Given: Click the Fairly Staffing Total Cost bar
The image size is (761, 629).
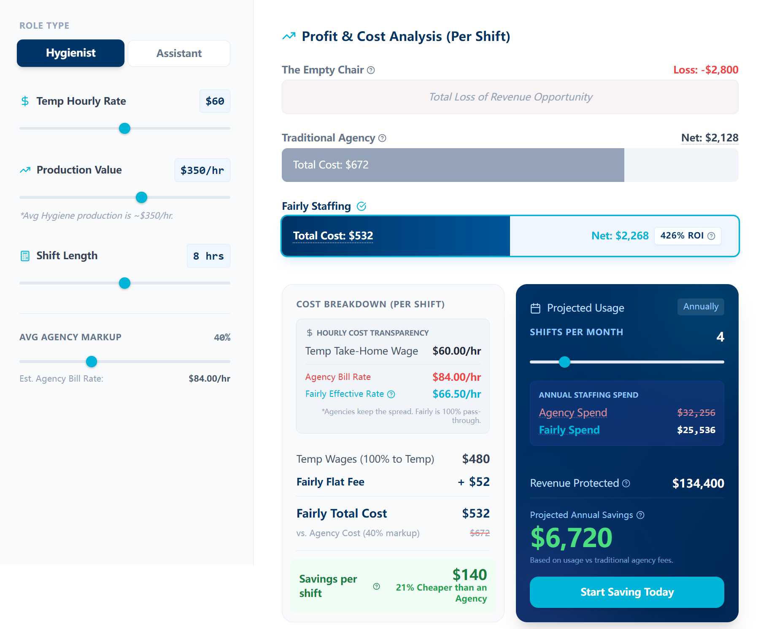Looking at the screenshot, I should [x=396, y=236].
